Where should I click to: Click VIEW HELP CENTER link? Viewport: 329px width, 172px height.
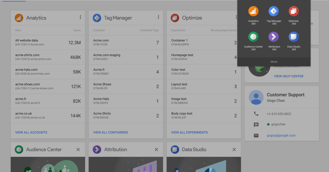point(289,76)
